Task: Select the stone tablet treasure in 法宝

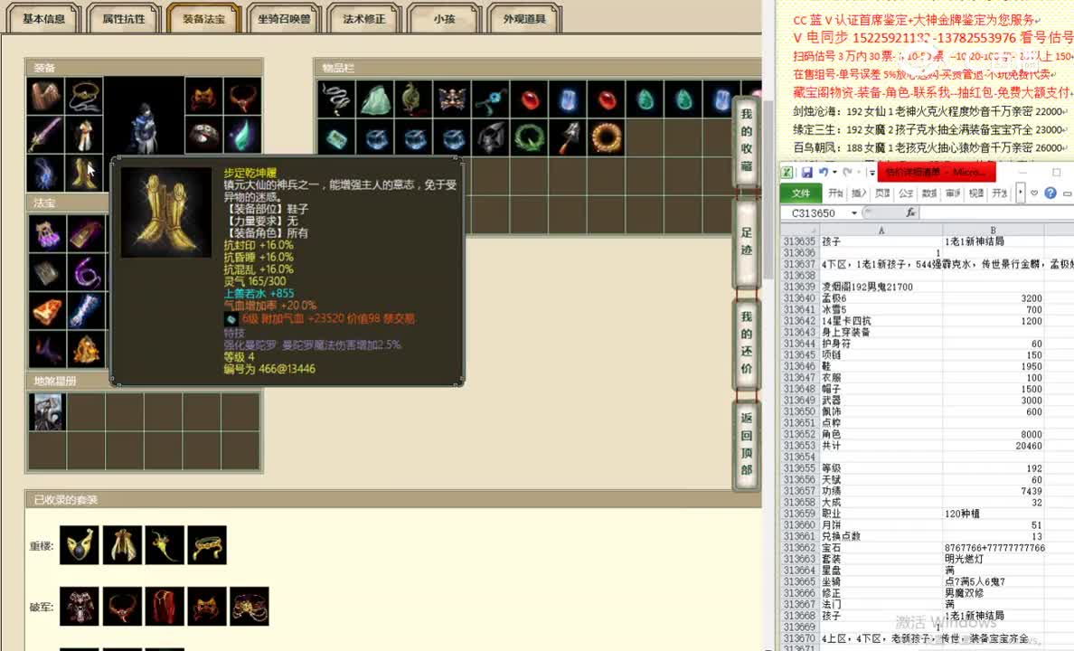Action: coord(47,273)
